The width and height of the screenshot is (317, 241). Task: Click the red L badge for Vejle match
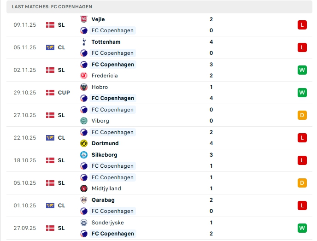[x=302, y=25]
